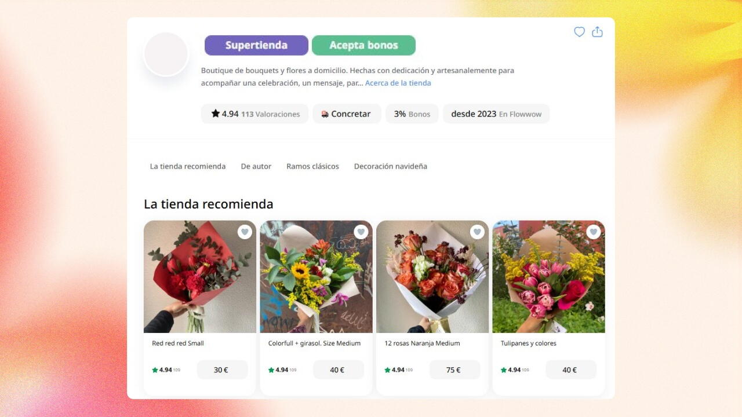Select the 3% Bonos chip
This screenshot has width=742, height=417.
[412, 114]
